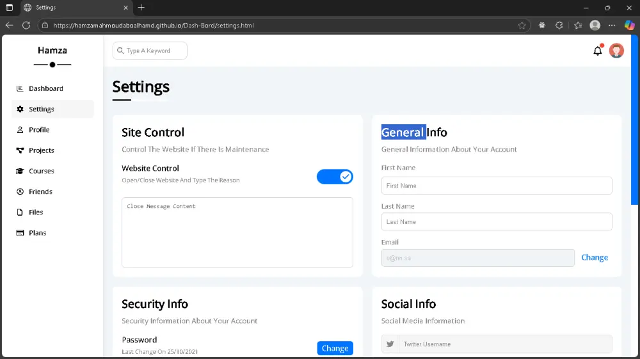This screenshot has width=640, height=359.
Task: Click the Friends face icon
Action: click(x=20, y=191)
